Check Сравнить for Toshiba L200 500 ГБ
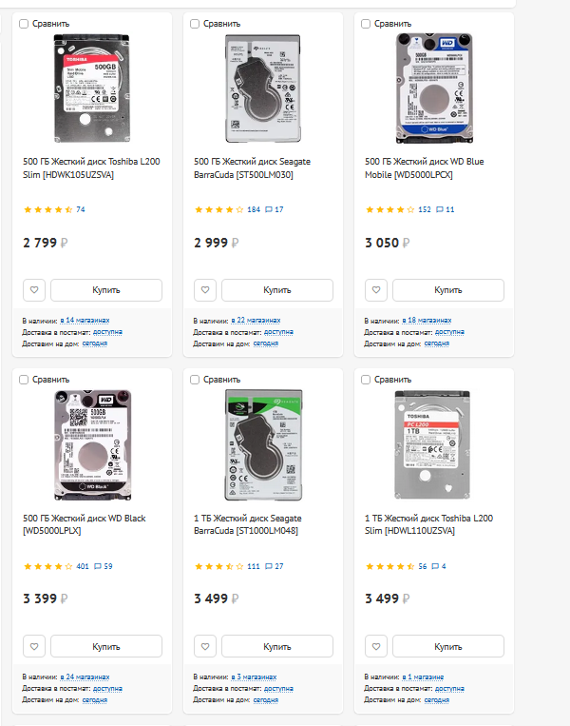Viewport: 570px width, 726px height. (24, 23)
